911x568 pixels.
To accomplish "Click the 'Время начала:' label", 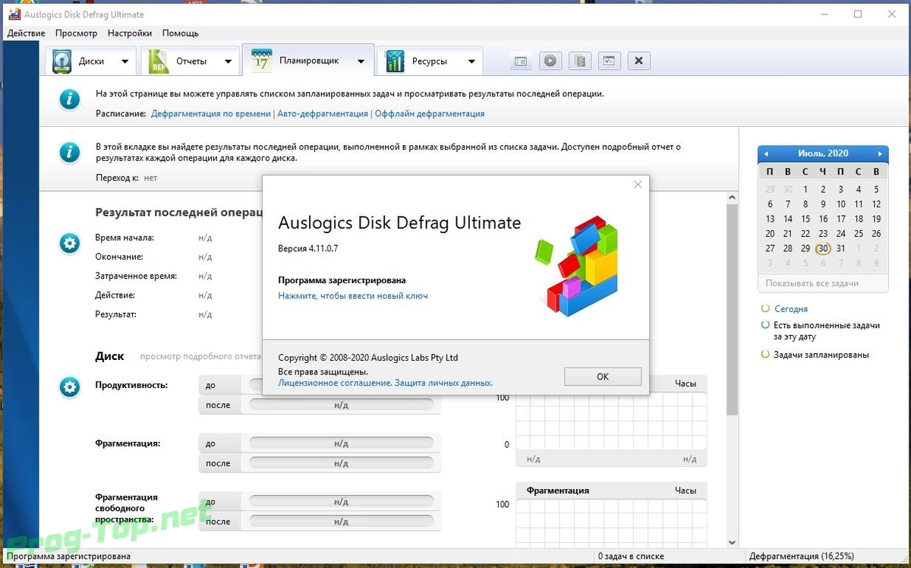I will [125, 238].
